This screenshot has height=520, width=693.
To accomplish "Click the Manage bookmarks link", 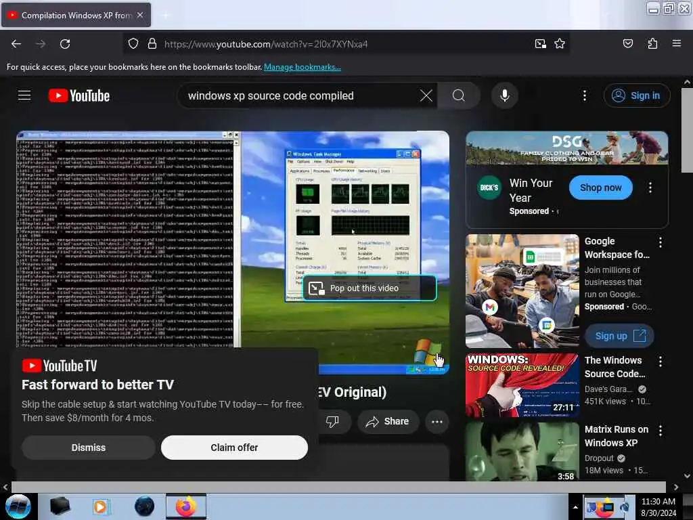I will pyautogui.click(x=303, y=67).
